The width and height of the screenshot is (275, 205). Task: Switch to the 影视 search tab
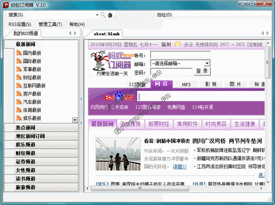[211, 84]
